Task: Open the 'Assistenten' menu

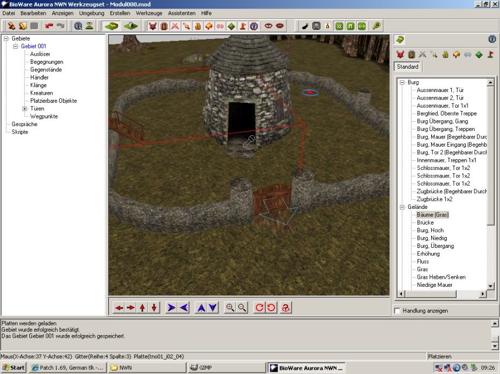Action: coord(182,12)
